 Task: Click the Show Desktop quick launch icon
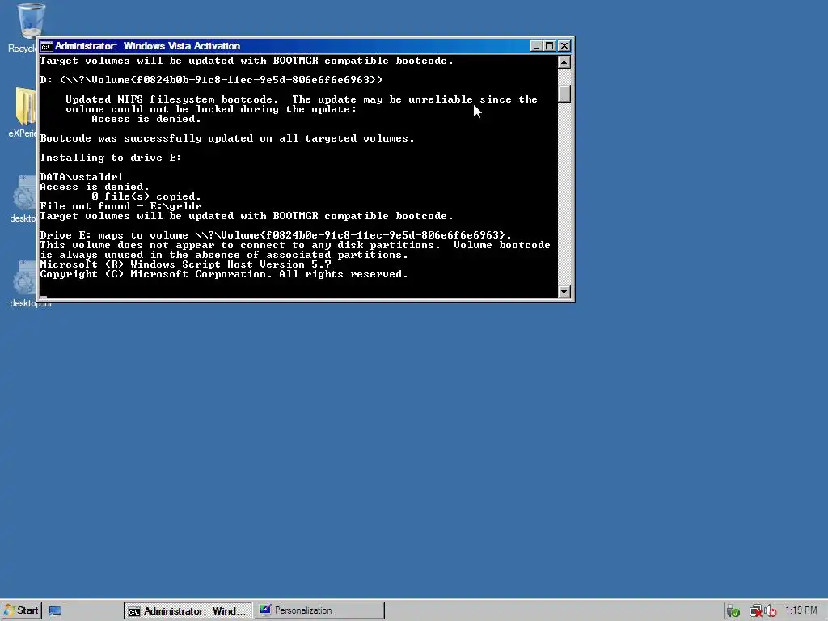click(55, 611)
